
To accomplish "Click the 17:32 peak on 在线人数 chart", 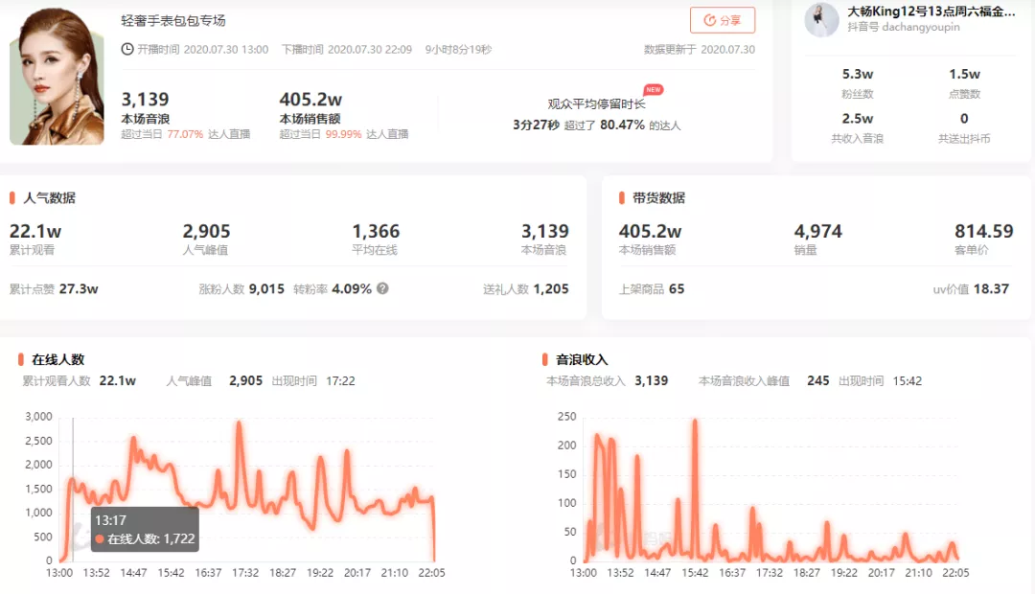I will (239, 423).
